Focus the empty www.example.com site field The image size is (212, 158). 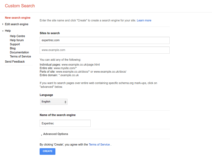click(105, 50)
